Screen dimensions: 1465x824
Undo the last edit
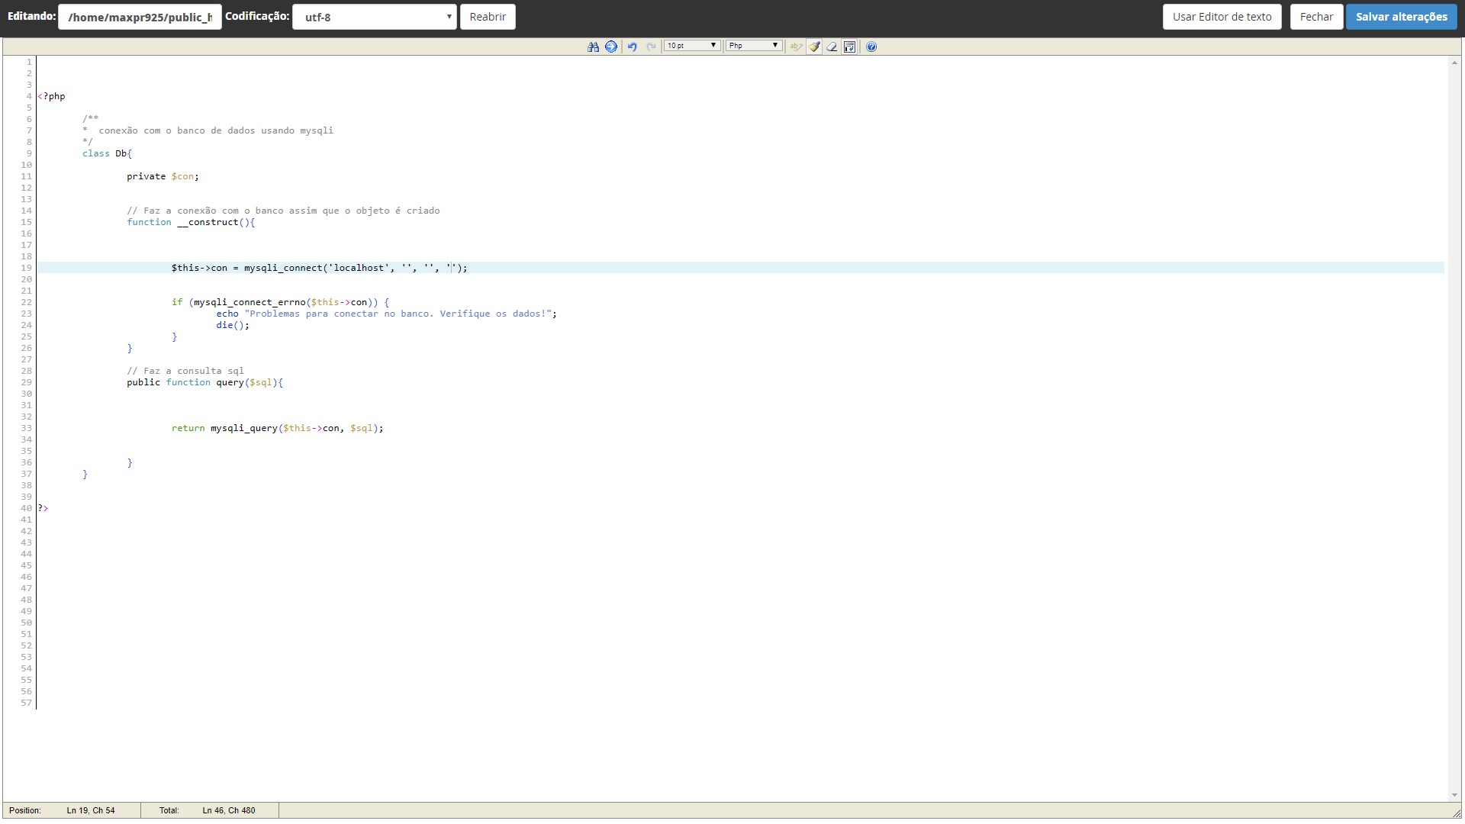[633, 47]
